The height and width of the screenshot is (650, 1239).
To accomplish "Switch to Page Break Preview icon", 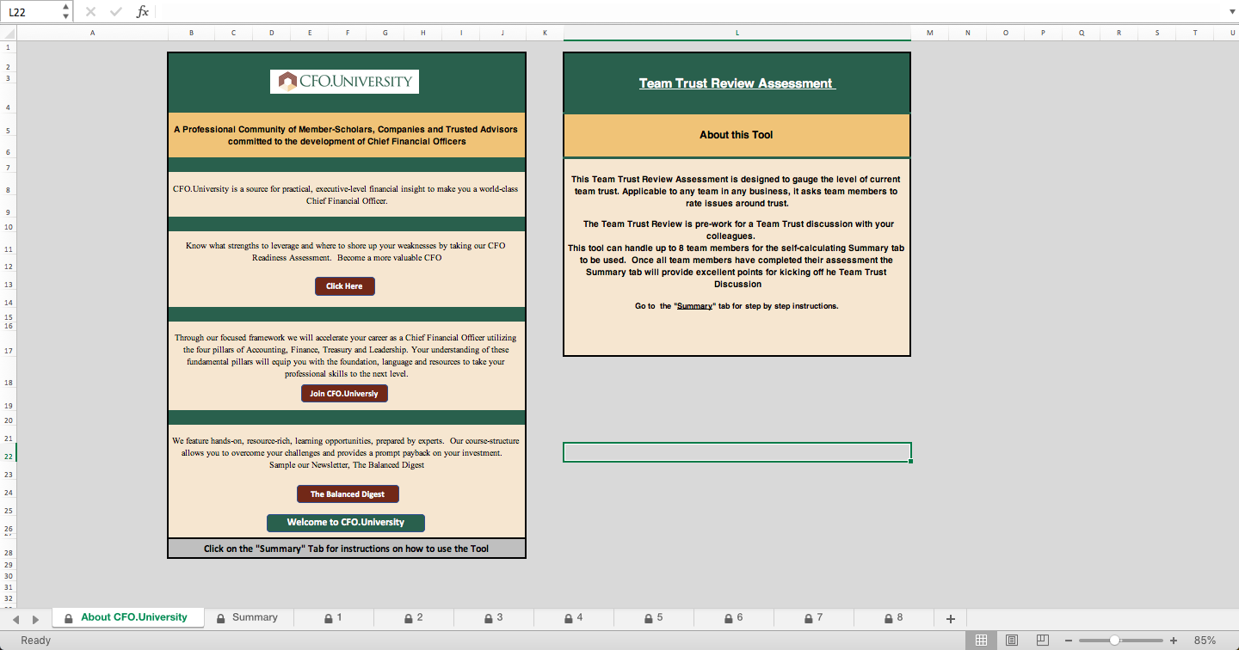I will 1043,641.
